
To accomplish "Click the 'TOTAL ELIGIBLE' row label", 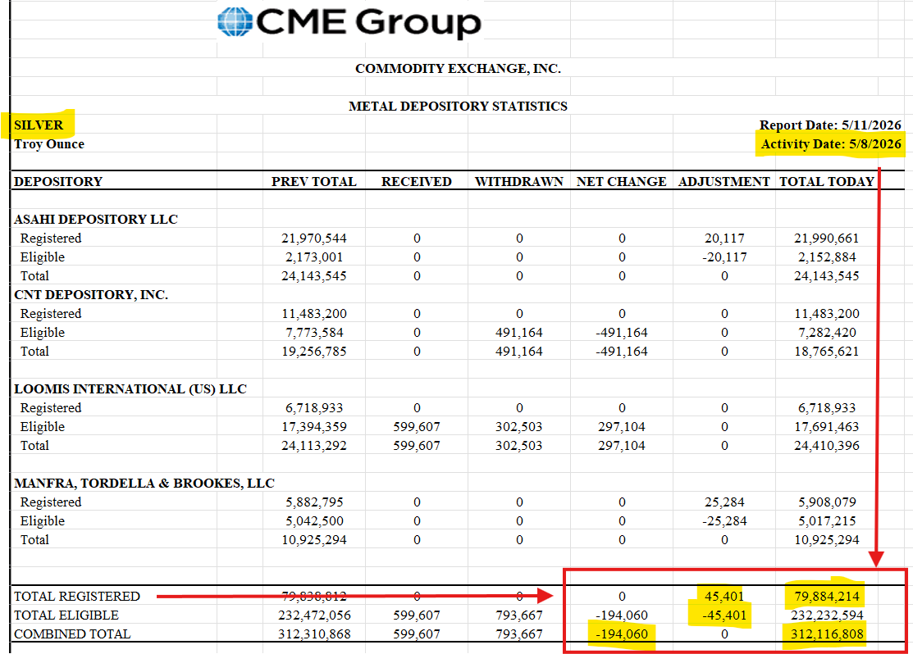I will [x=66, y=615].
